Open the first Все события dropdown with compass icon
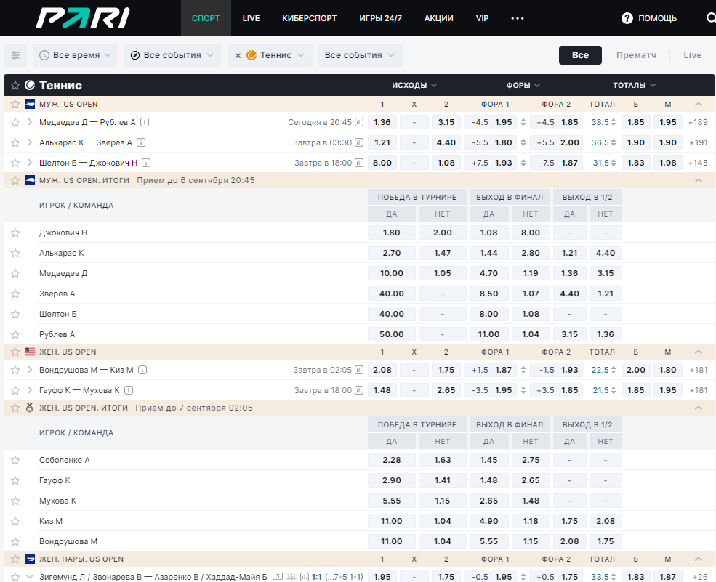 pyautogui.click(x=172, y=55)
